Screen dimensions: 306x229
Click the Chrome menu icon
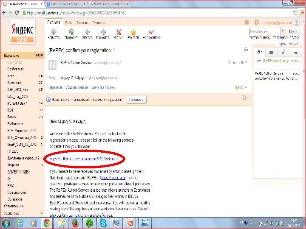(302, 13)
